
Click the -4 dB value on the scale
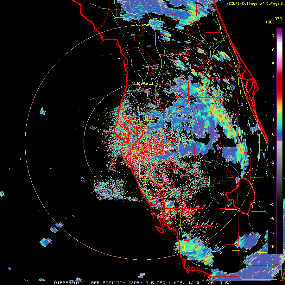tap(272, 190)
